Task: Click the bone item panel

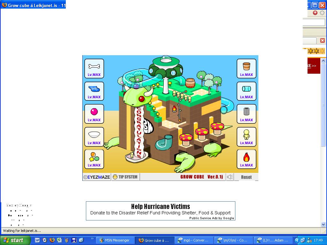Action: click(x=94, y=69)
